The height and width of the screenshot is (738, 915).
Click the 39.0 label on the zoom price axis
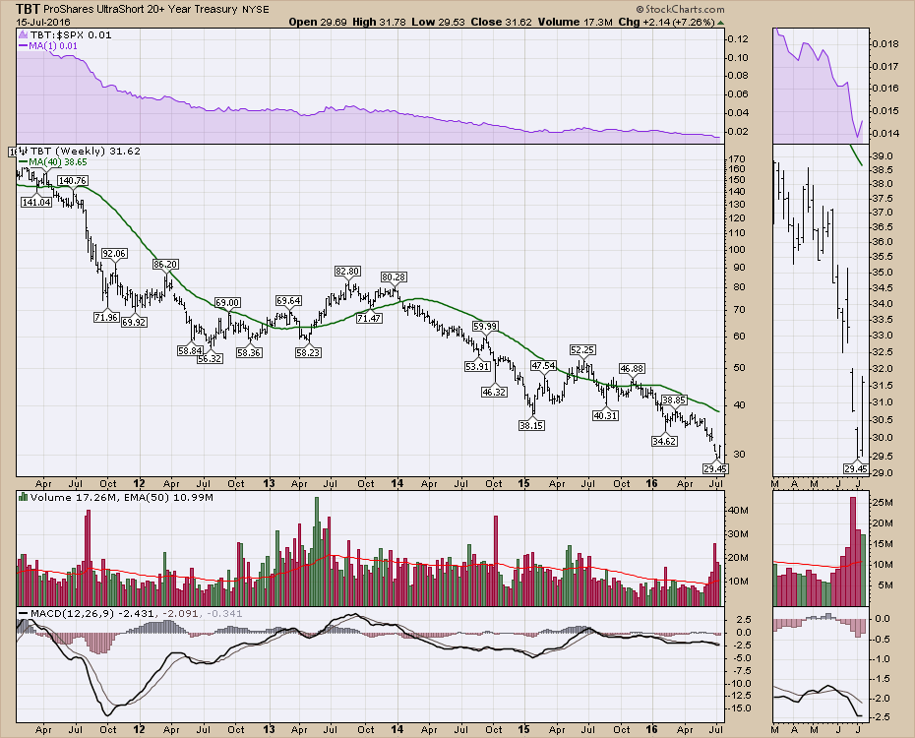tap(883, 155)
